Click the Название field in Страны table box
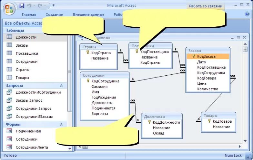The width and height of the screenshot is (253, 160). 100,58
